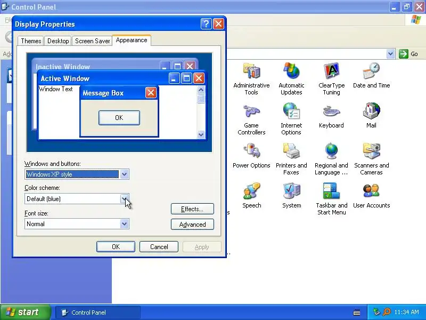426x320 pixels.
Task: Expand the Color scheme dropdown arrow
Action: pos(124,198)
